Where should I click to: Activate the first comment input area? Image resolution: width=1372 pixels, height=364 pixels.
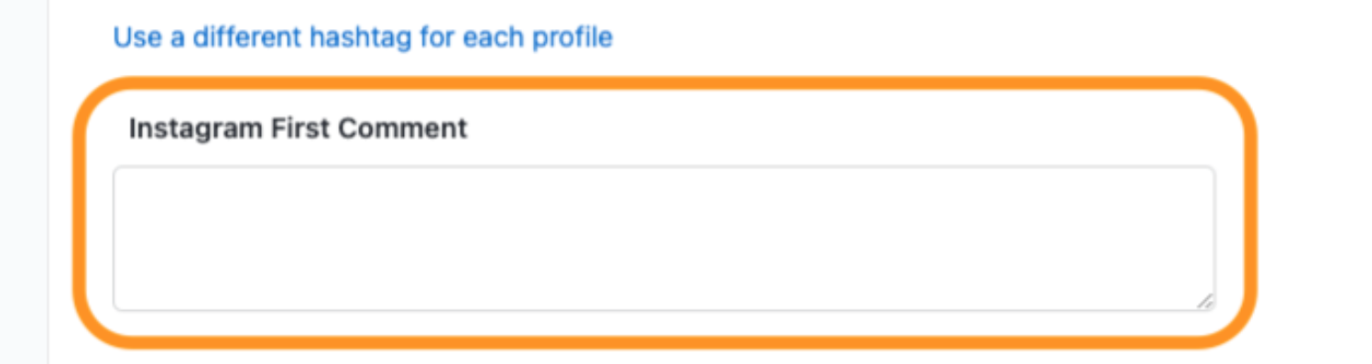(x=664, y=238)
